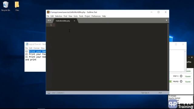Minimize the AMPPS window

click(189, 58)
